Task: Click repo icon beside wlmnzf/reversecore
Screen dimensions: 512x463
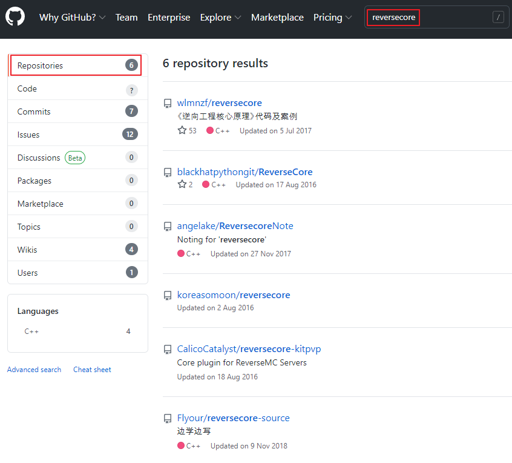Action: coord(168,103)
